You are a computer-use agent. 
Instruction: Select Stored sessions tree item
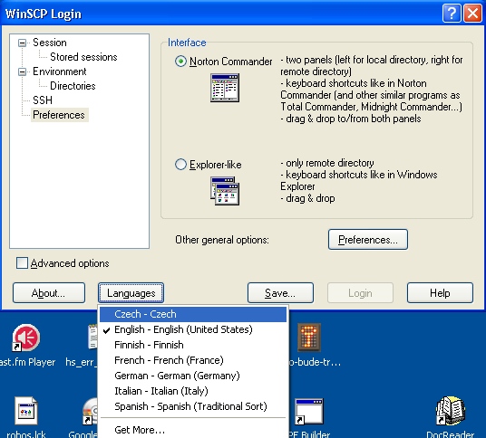click(83, 57)
